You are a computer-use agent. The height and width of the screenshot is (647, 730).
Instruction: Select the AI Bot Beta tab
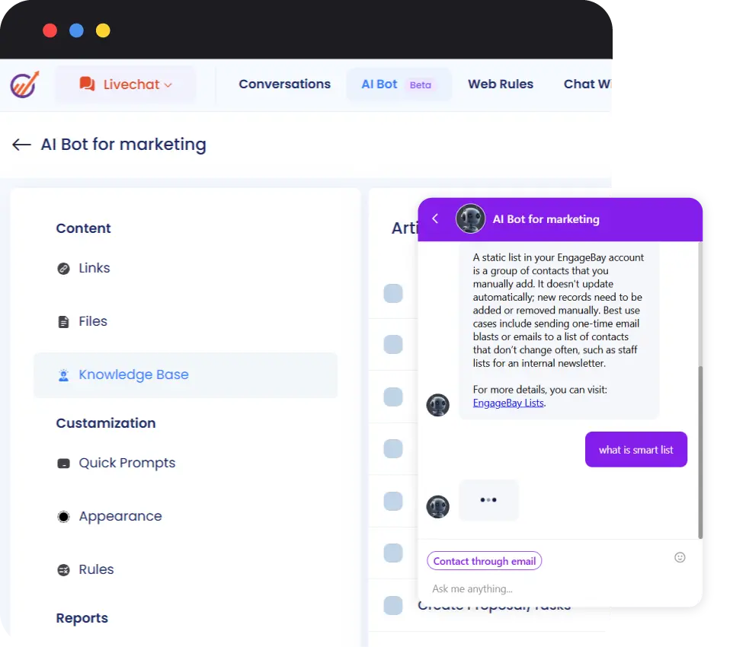398,84
